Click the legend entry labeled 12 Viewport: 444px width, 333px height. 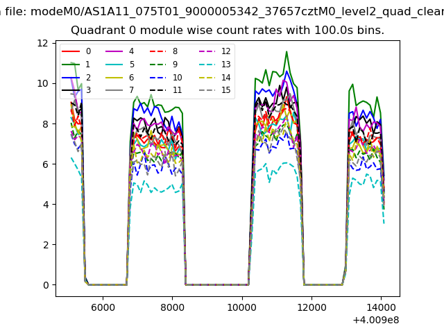(215, 51)
